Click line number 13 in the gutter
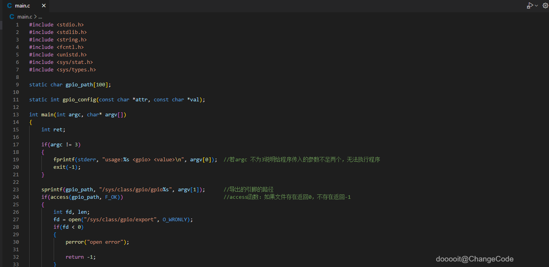This screenshot has height=267, width=549. 16,115
